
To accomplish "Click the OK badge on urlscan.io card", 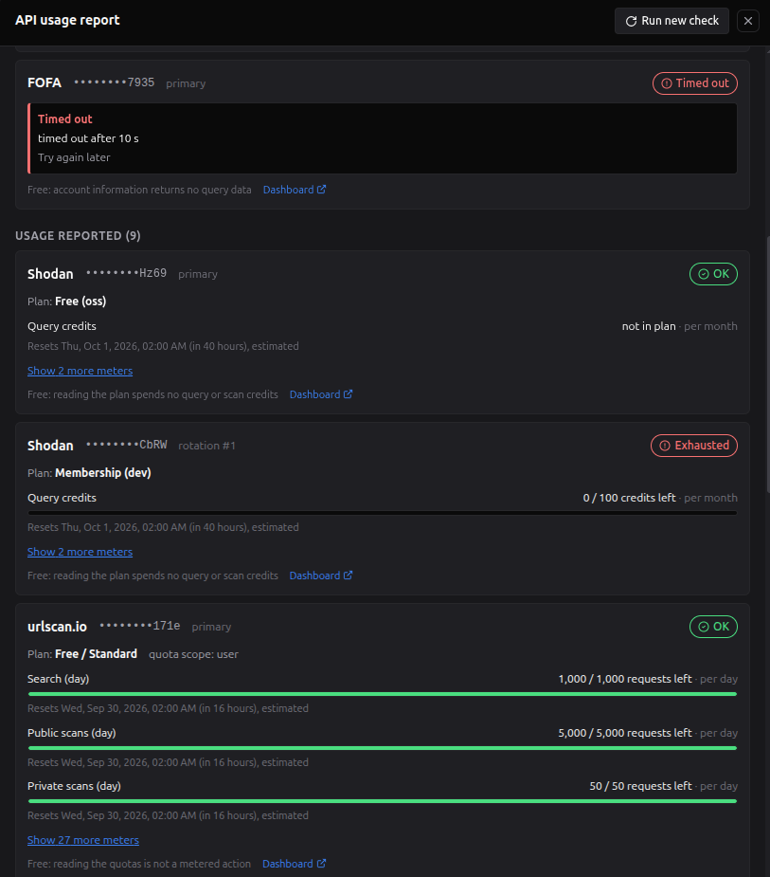I will (x=713, y=627).
